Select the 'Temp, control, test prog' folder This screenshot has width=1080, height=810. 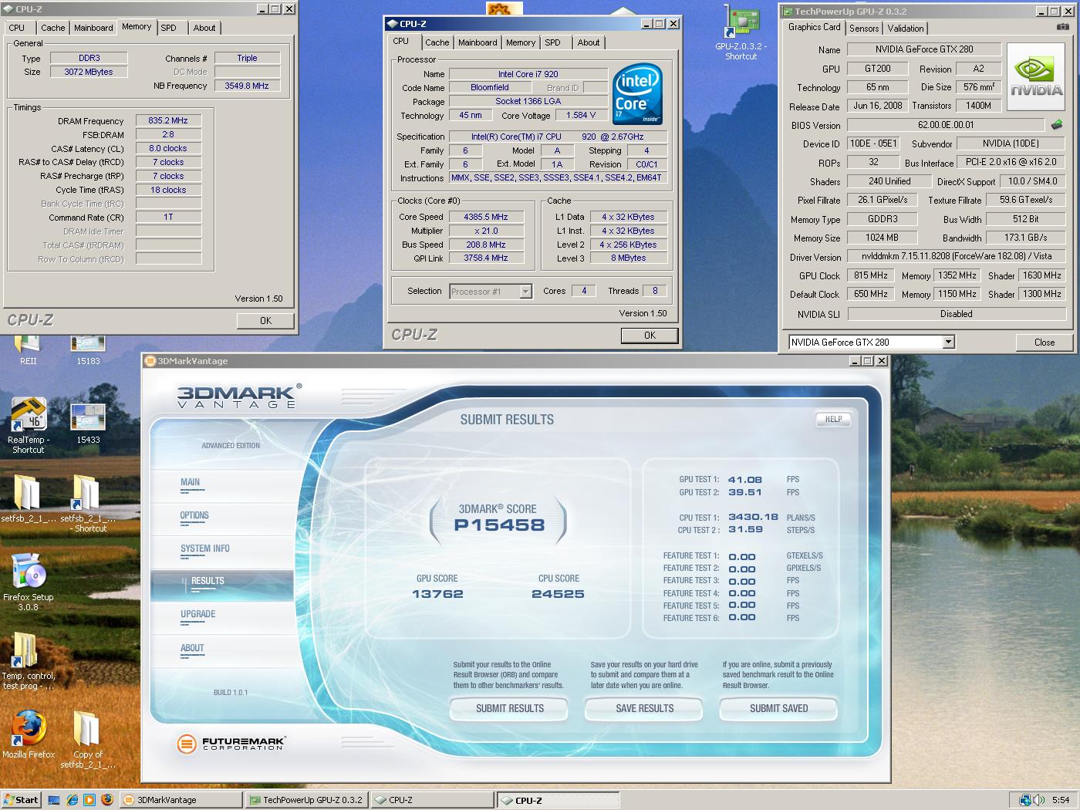coord(29,661)
